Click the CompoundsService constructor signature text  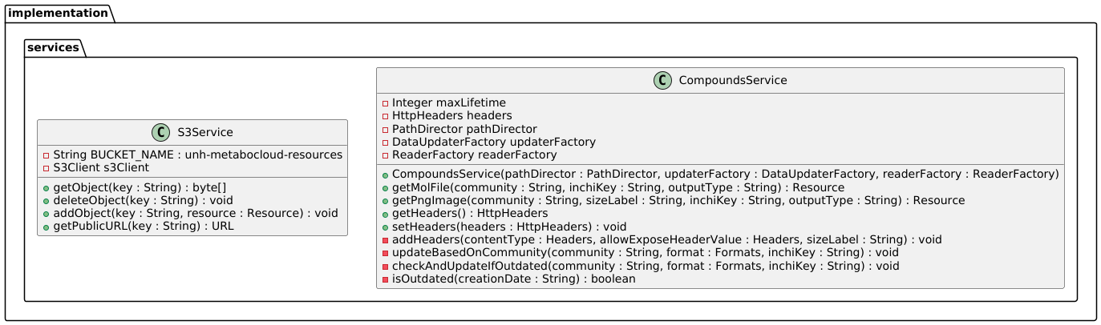click(726, 175)
